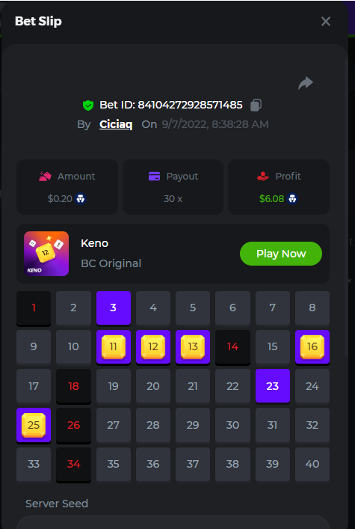
Task: Click the red number 34 tile
Action: point(73,464)
